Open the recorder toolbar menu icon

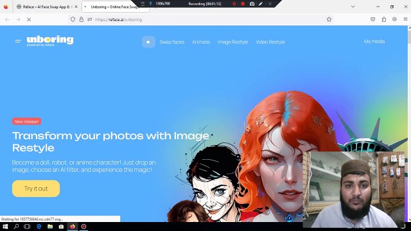coord(143,4)
